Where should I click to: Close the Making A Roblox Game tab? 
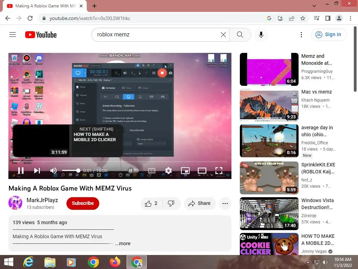click(x=81, y=6)
